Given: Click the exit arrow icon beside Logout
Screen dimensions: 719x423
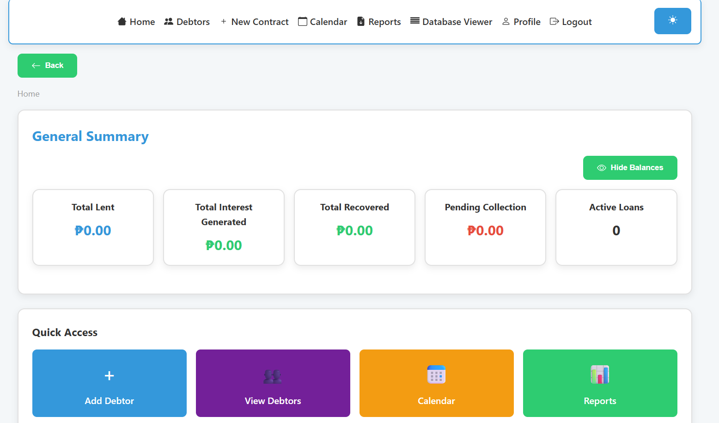Looking at the screenshot, I should (x=554, y=21).
